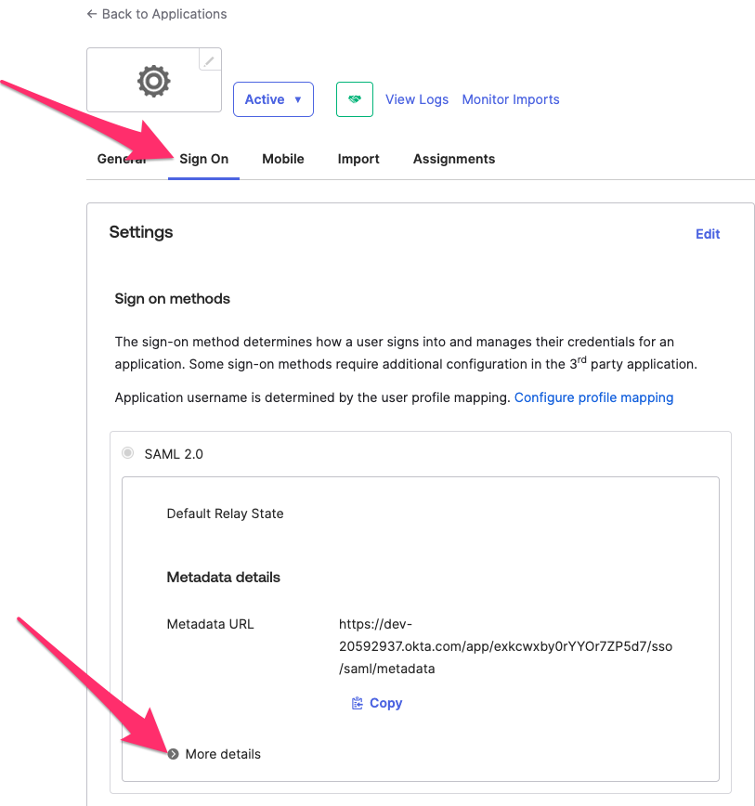Click the green handshake icon button
This screenshot has height=806, width=755.
[x=354, y=99]
